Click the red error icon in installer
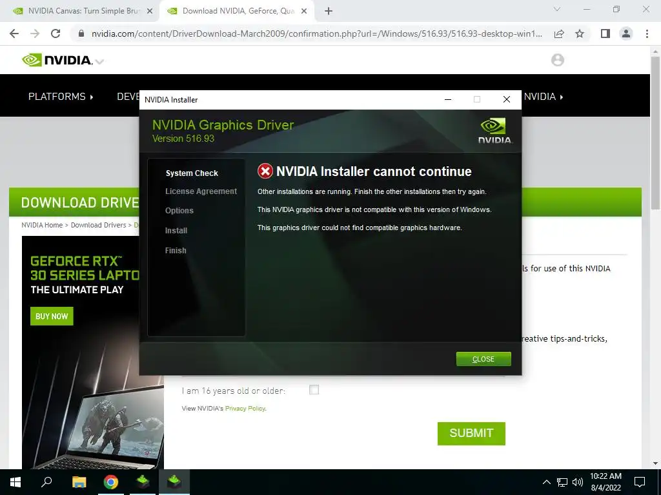Screen dimensions: 661x495 (x=265, y=171)
